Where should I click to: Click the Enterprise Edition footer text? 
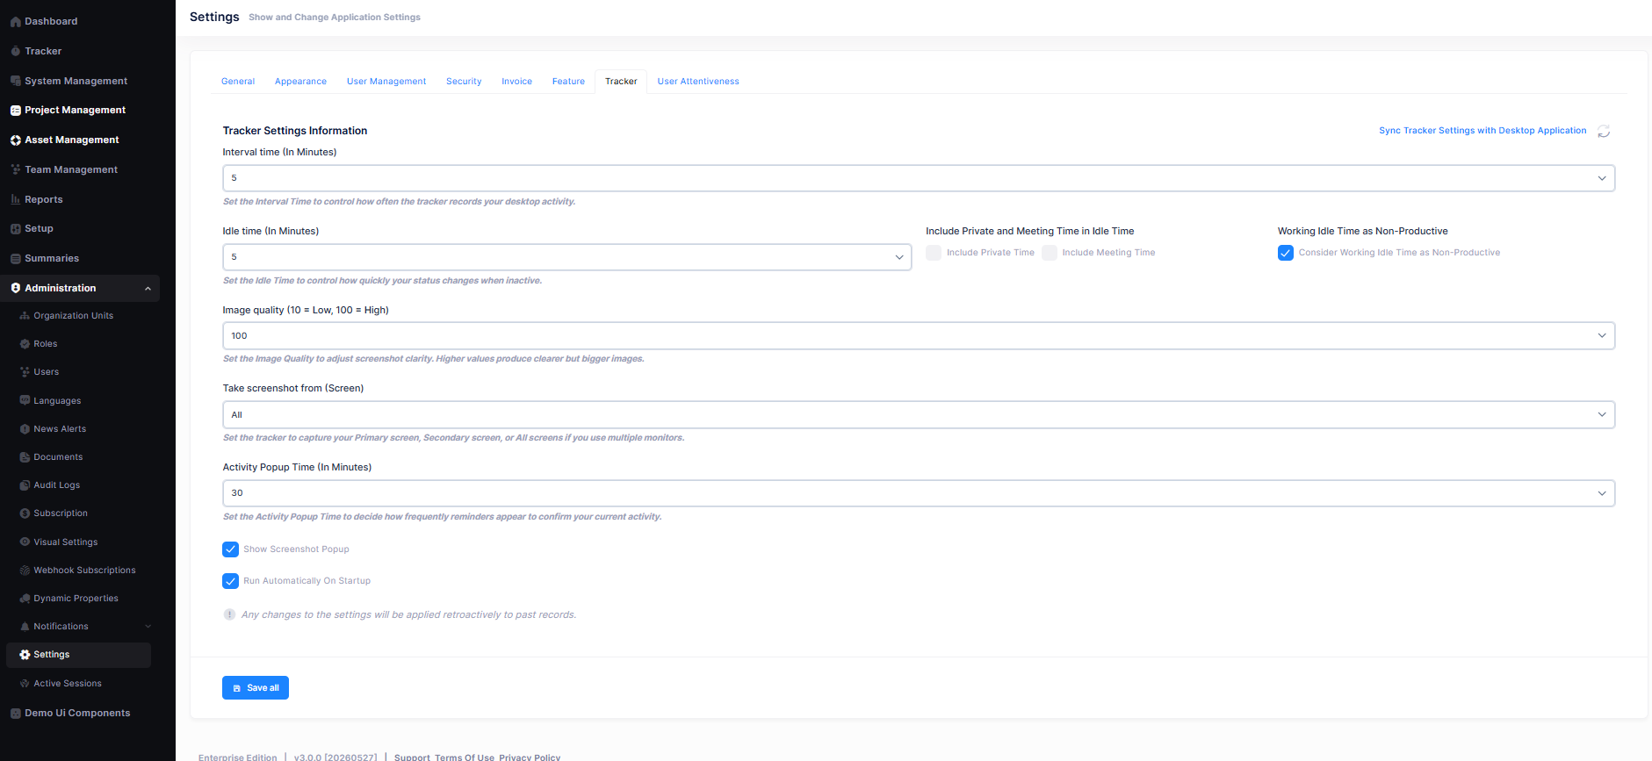[238, 757]
